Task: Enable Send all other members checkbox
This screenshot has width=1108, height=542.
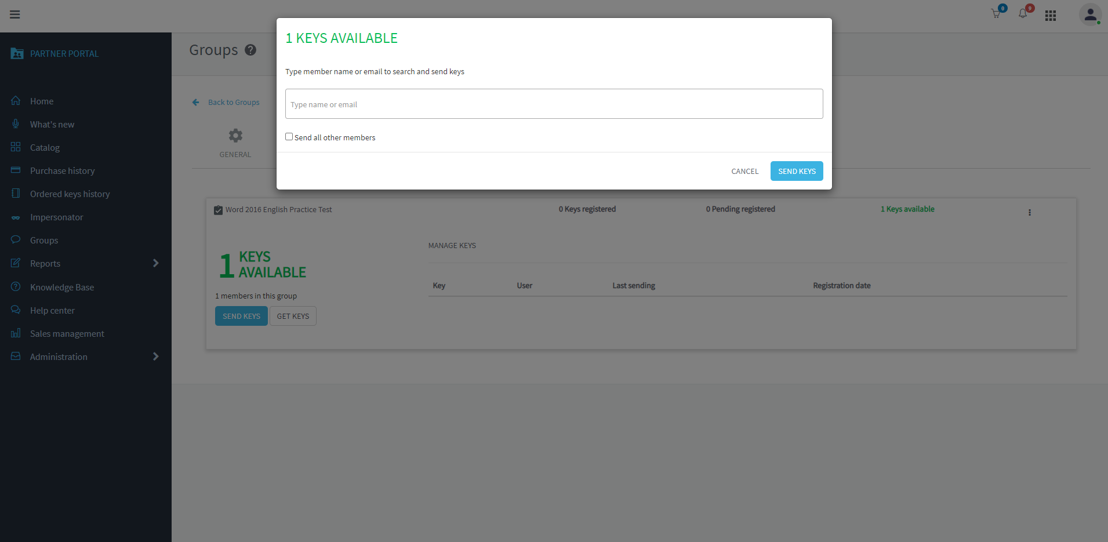Action: 289,137
